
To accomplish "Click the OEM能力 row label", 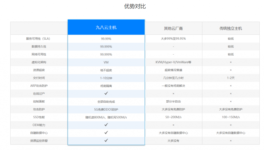I will [39, 125].
